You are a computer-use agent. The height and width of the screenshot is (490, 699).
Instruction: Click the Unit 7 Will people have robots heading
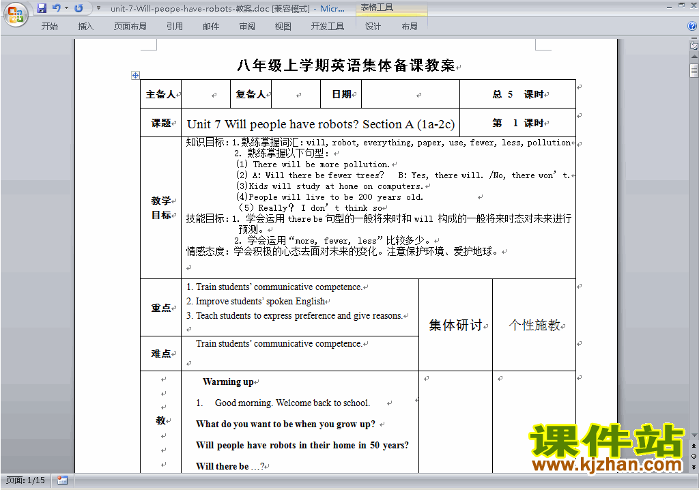(x=321, y=124)
